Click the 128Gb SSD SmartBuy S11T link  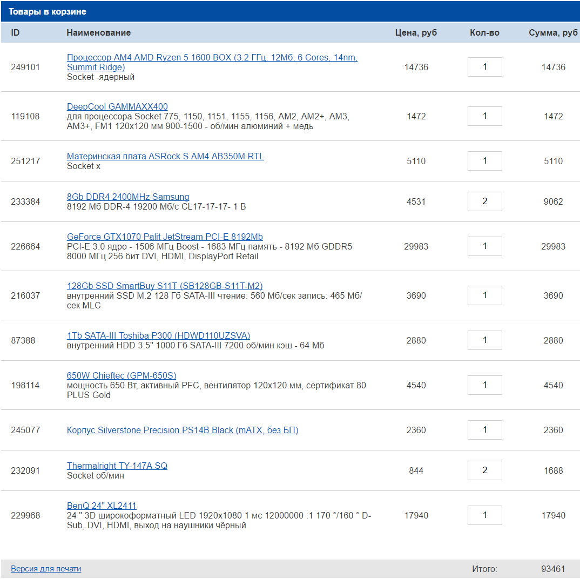[165, 286]
